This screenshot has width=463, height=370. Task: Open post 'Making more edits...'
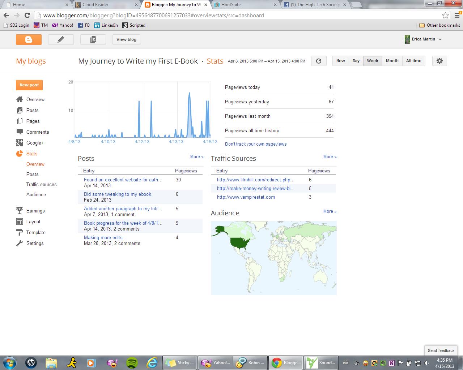[105, 237]
